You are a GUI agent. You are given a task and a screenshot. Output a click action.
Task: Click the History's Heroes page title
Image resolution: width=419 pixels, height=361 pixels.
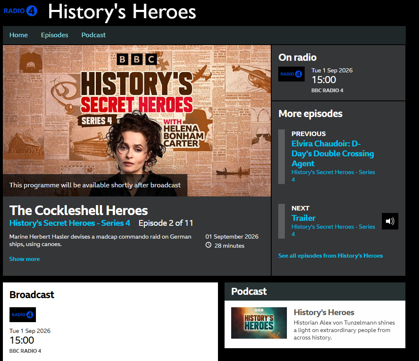tap(122, 12)
